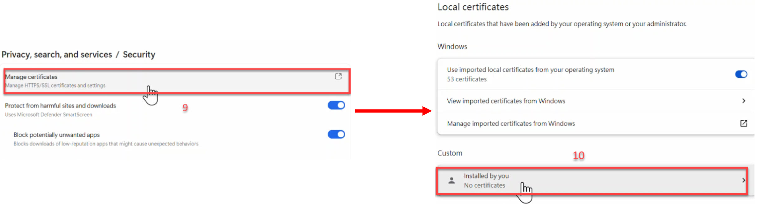Disable Protect from harmful sites and downloads
The image size is (761, 204).
pos(336,105)
